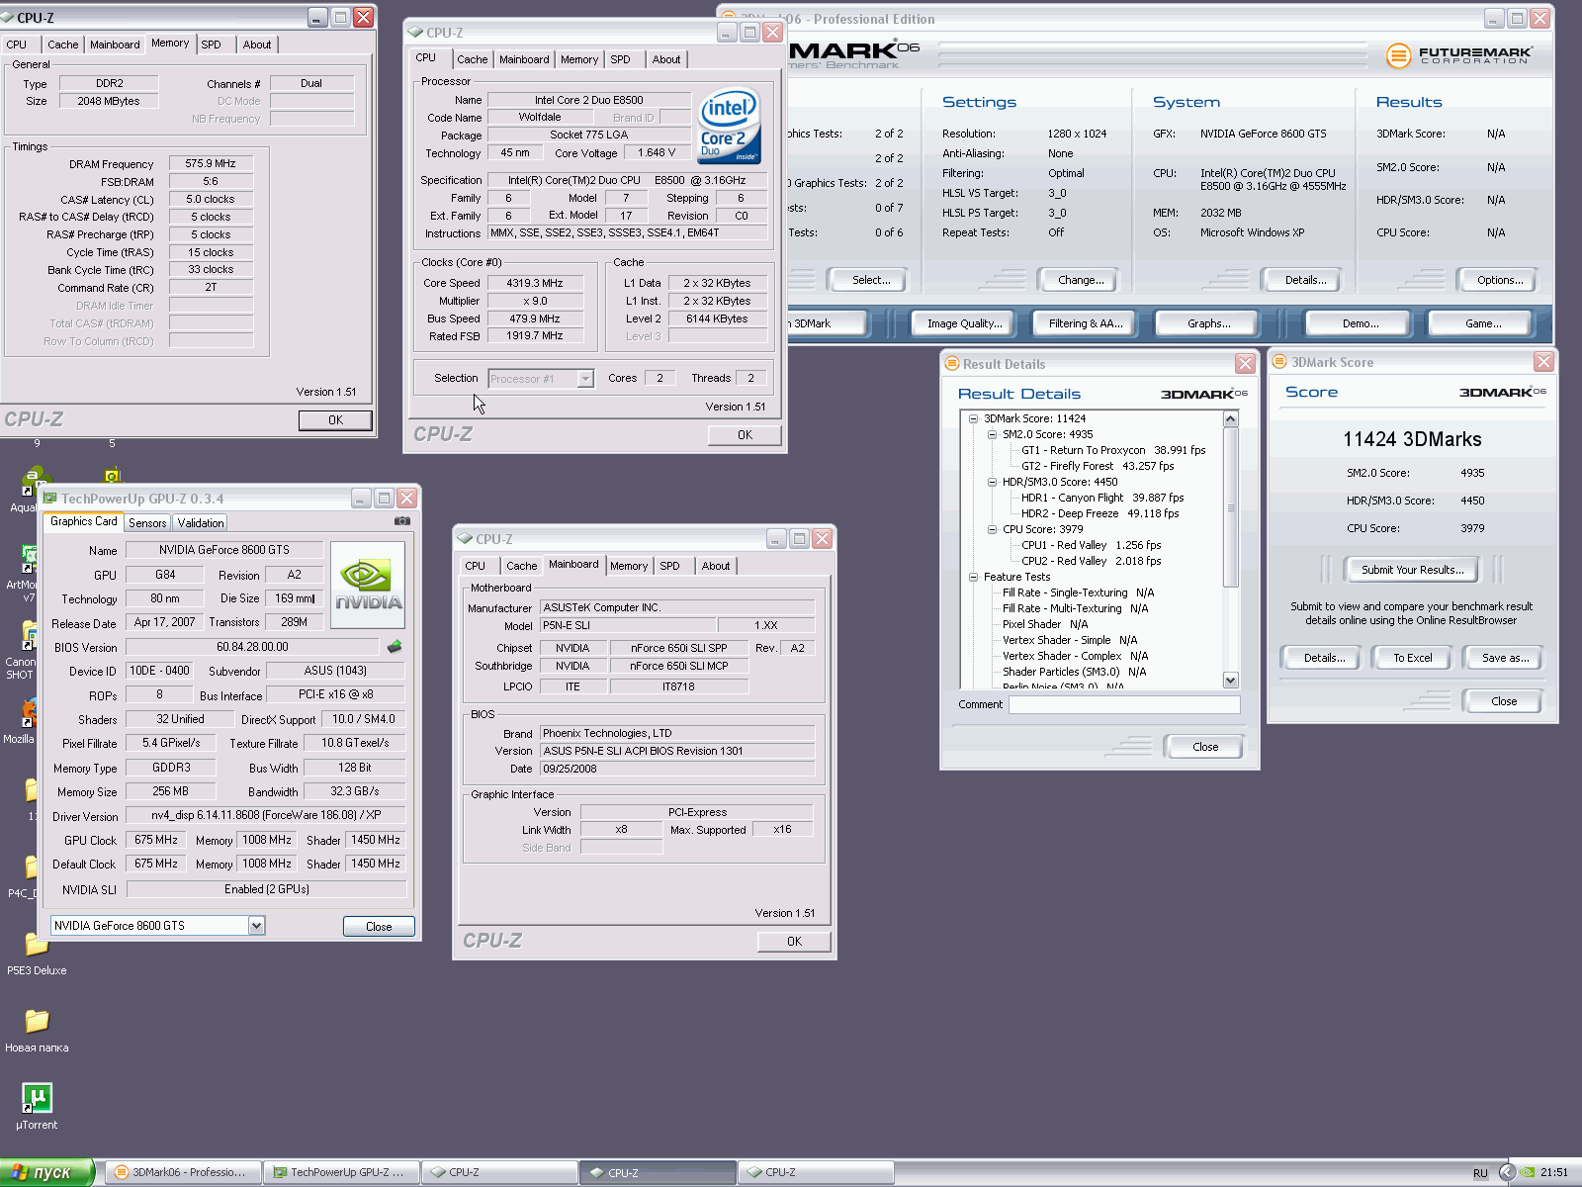The image size is (1582, 1187).
Task: Open About tab in the Mainboard CPU-Z window
Action: 716,566
